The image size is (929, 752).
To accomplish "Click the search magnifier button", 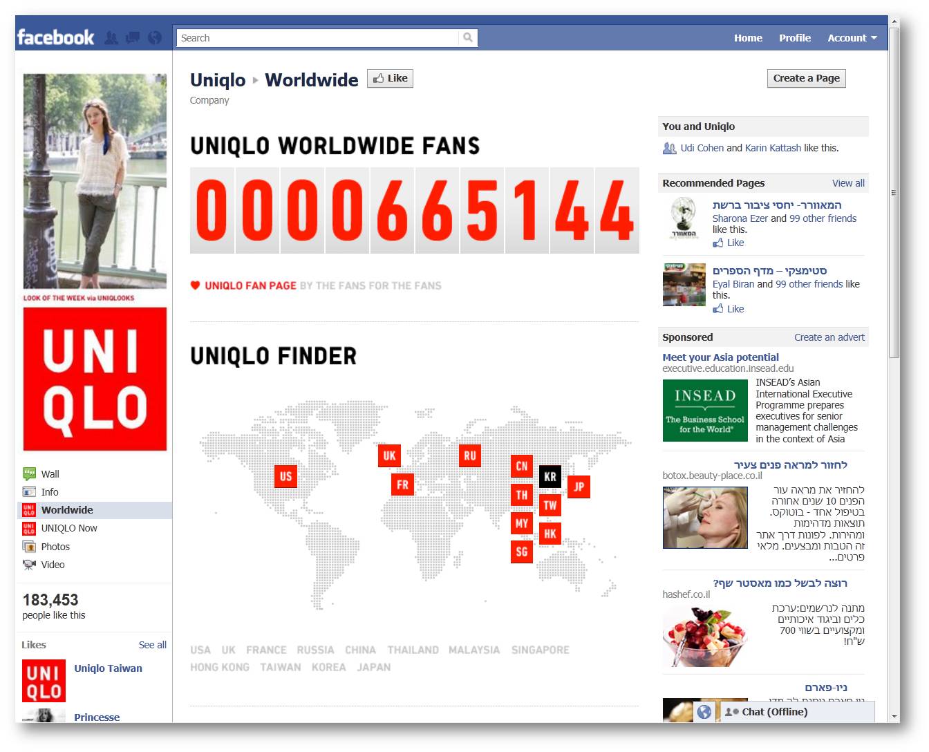I will 468,38.
